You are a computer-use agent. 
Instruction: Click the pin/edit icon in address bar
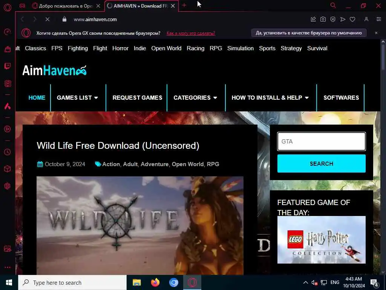point(313,19)
